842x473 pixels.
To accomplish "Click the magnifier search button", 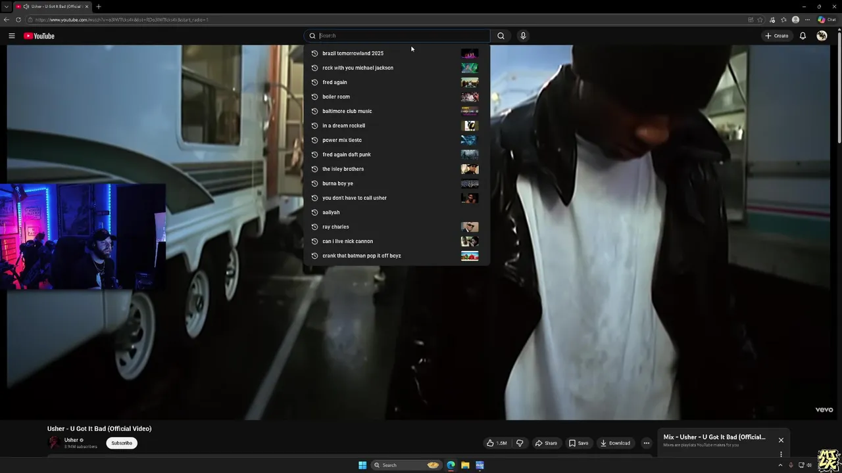I will (501, 35).
